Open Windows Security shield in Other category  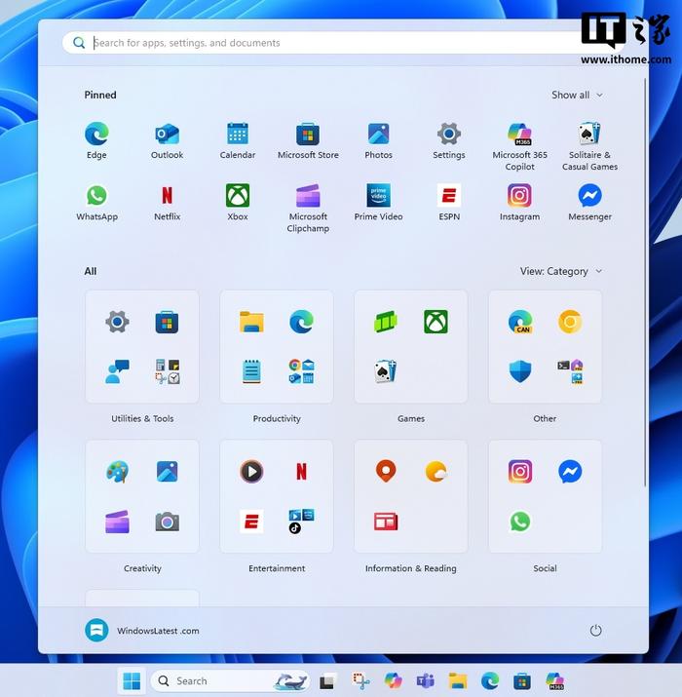click(x=520, y=371)
